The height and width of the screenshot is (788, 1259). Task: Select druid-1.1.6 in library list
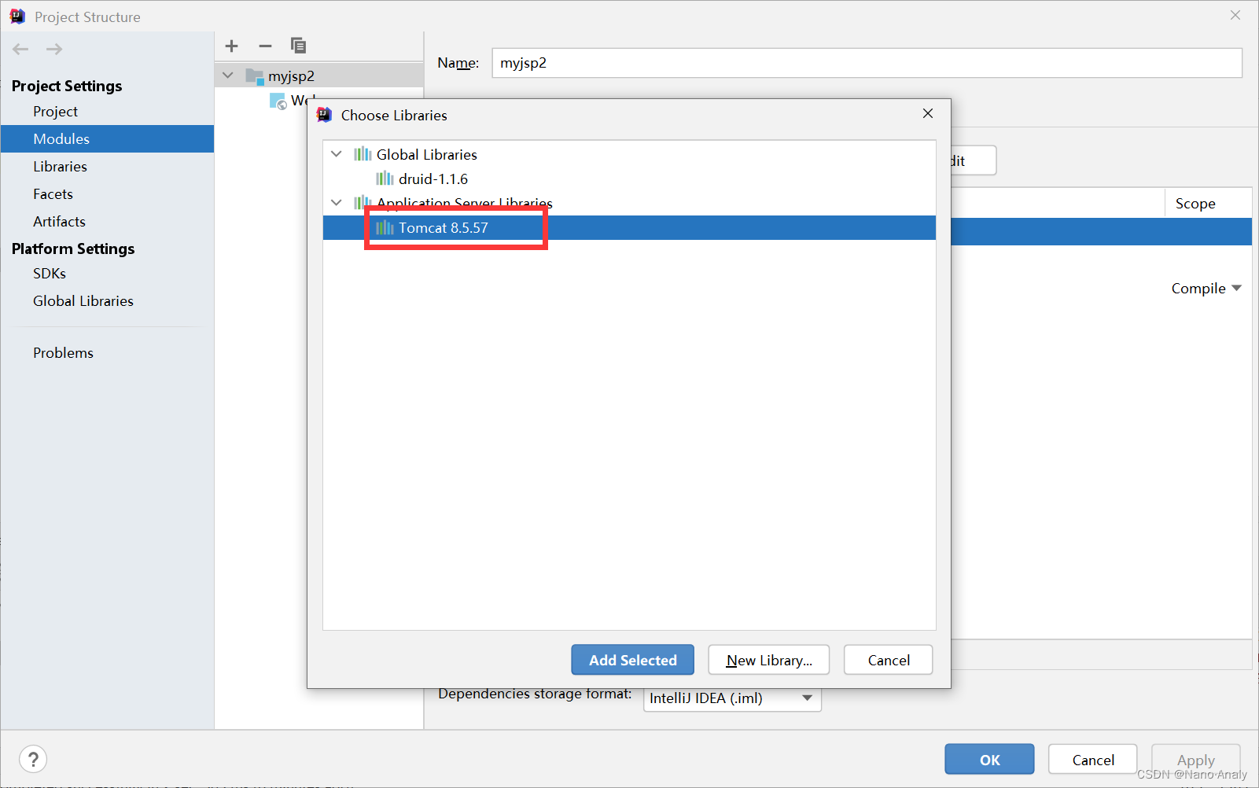pos(629,179)
